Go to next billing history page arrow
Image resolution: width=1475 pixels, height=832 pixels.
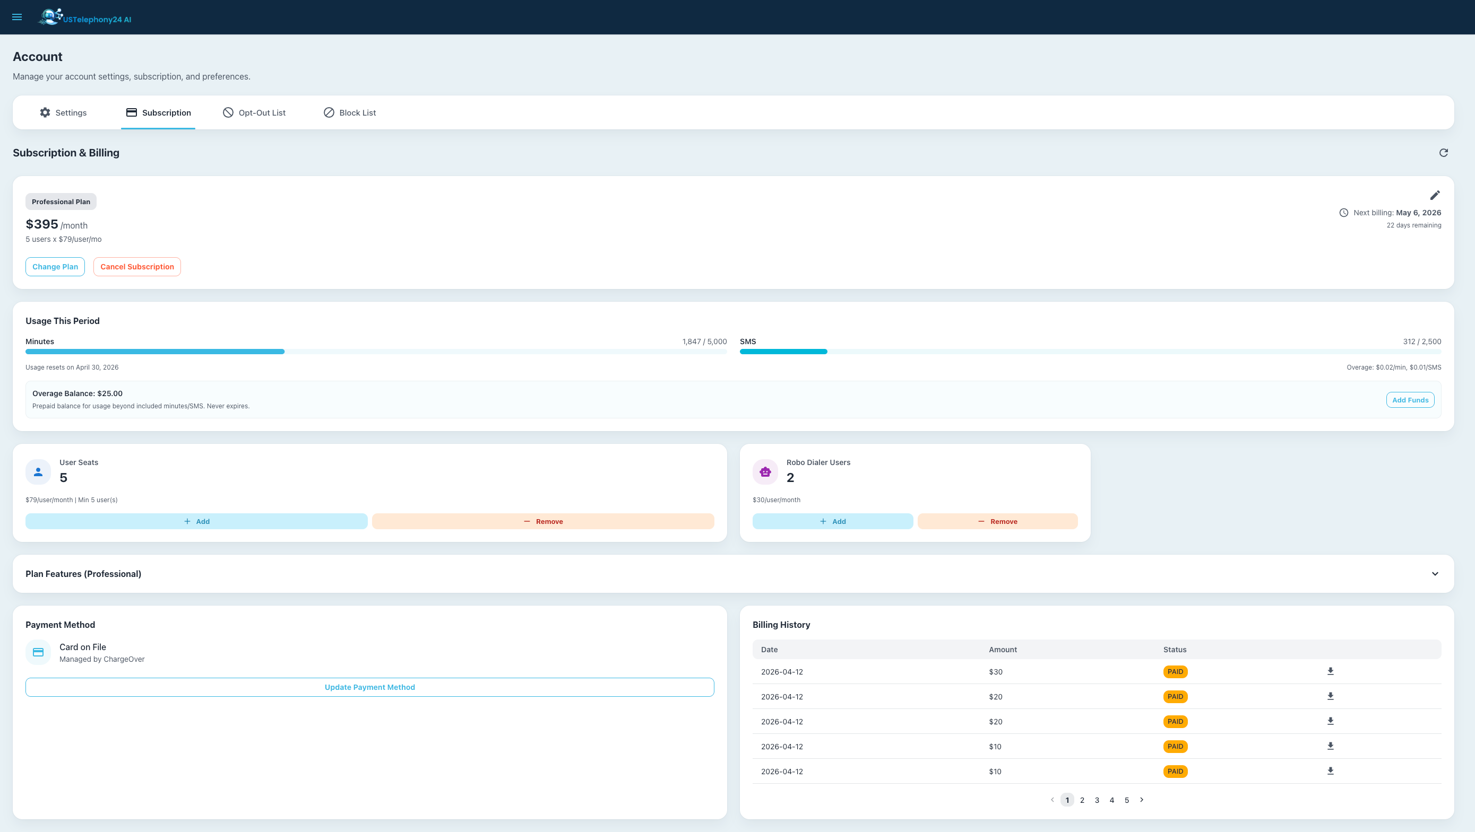click(x=1141, y=800)
